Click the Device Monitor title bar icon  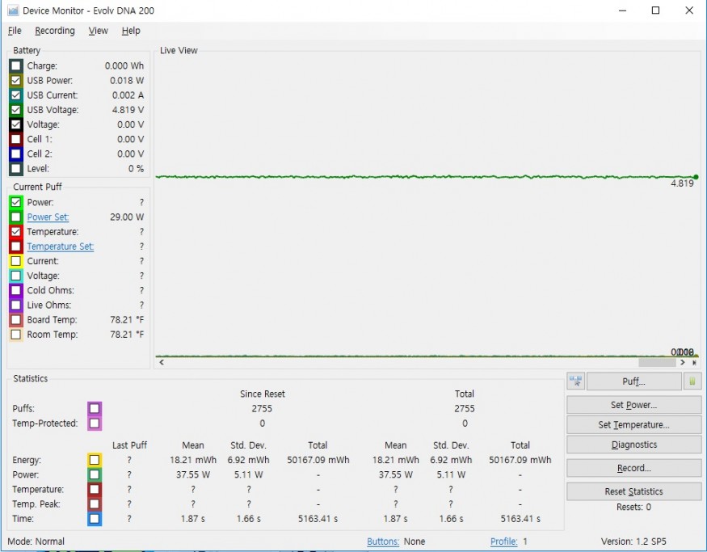[x=12, y=11]
